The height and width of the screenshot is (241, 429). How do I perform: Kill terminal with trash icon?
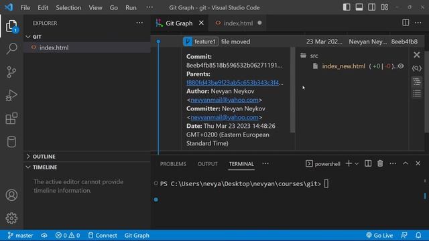click(380, 163)
